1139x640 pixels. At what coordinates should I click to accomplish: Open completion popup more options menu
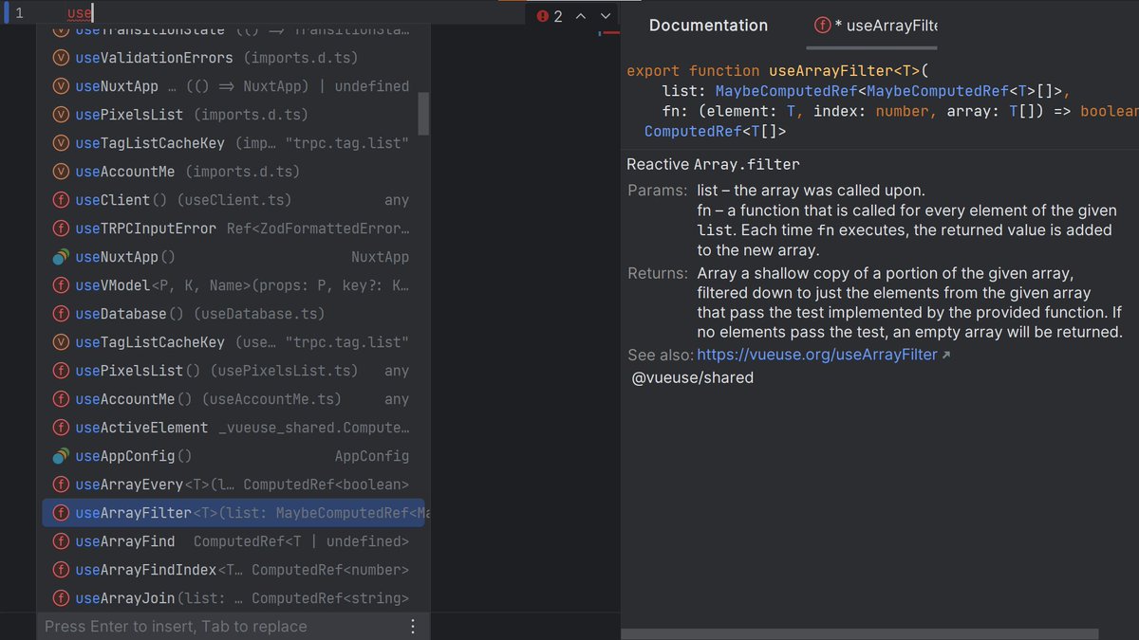[413, 627]
